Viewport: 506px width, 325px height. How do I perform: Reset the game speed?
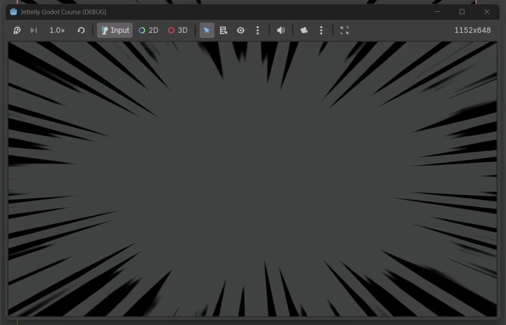(x=81, y=30)
